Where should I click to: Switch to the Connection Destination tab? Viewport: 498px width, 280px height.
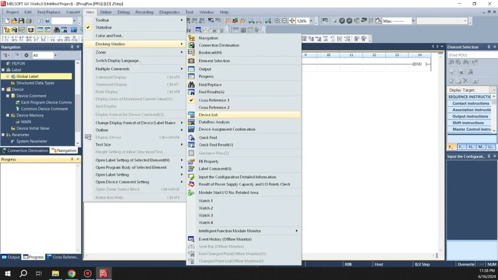[x=25, y=151]
